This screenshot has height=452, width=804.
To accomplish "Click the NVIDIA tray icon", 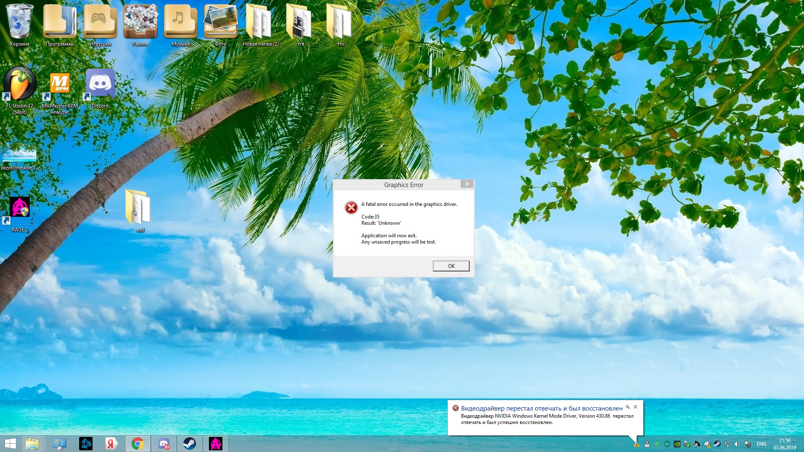I will coord(677,444).
